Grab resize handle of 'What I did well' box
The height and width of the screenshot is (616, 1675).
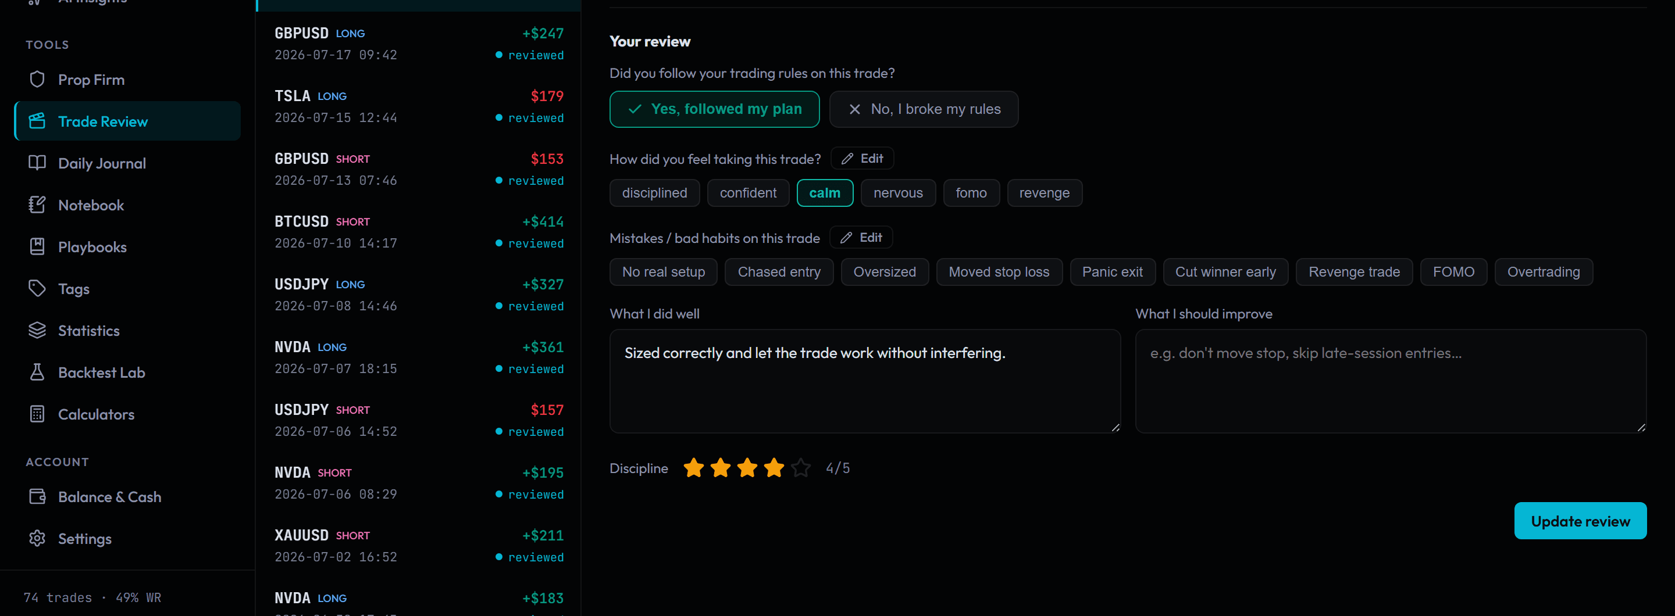(x=1115, y=428)
